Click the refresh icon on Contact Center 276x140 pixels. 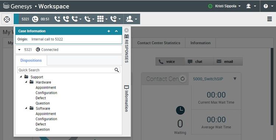pyautogui.click(x=183, y=79)
